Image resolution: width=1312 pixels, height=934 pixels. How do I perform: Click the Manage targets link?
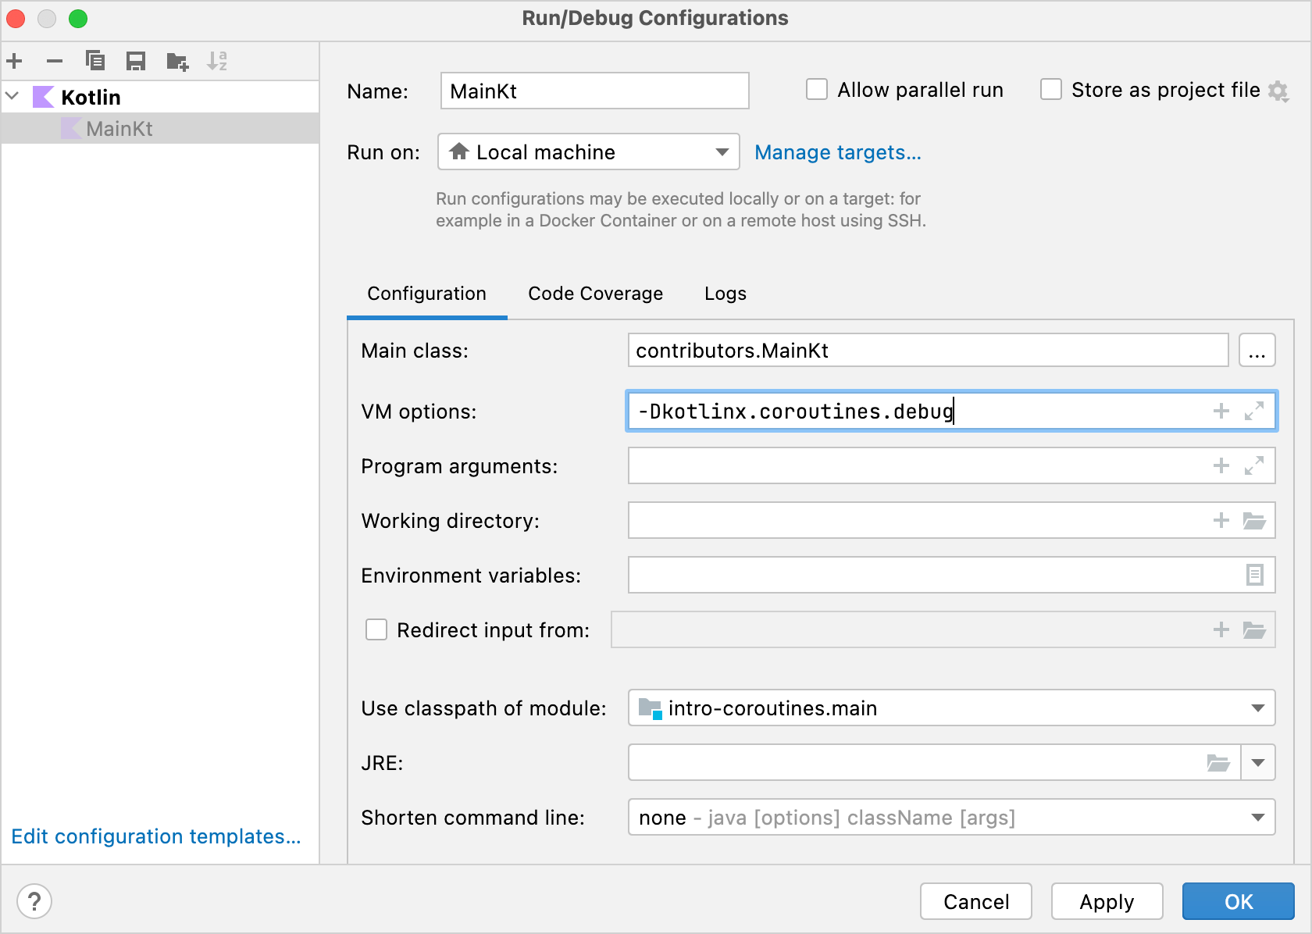pos(837,152)
